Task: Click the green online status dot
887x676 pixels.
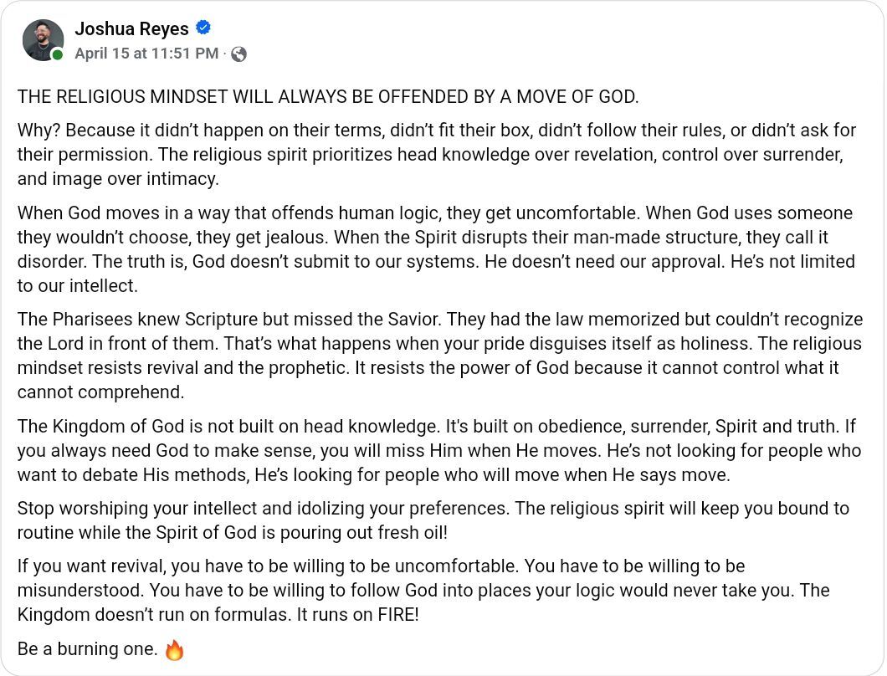Action: pyautogui.click(x=57, y=55)
